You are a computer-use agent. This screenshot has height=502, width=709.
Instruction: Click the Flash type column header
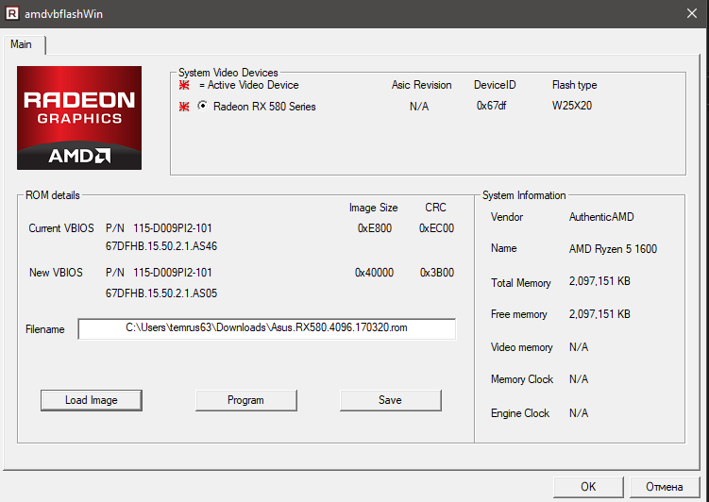pos(574,85)
